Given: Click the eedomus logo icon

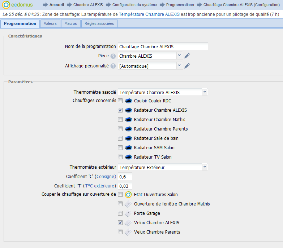Looking at the screenshot, I should [6, 5].
